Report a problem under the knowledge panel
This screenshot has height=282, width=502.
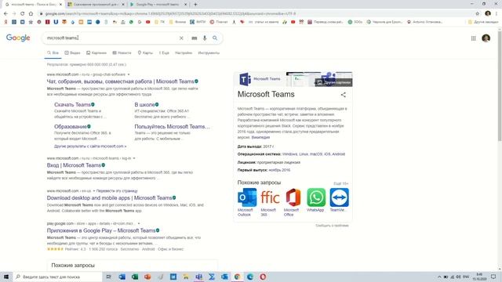[332, 226]
